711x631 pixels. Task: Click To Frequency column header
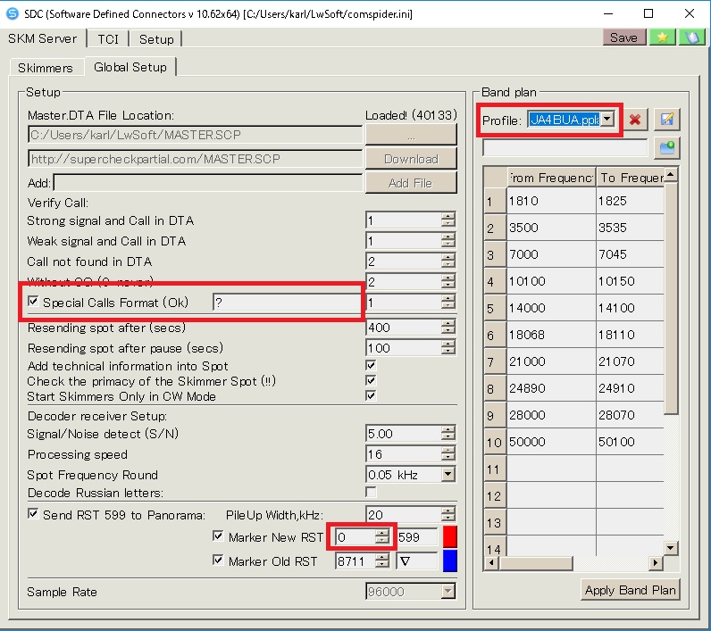click(630, 177)
